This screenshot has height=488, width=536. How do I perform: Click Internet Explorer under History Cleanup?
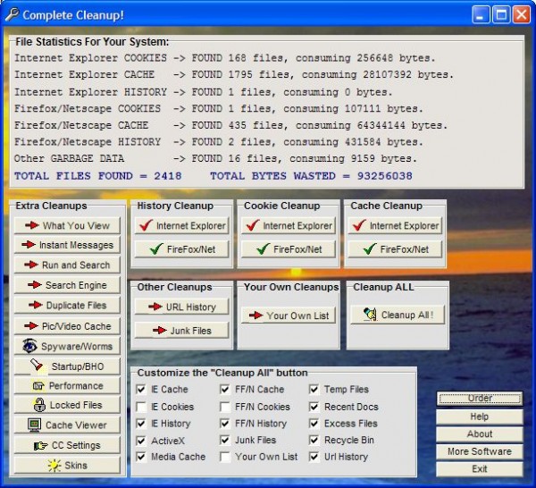tap(182, 226)
